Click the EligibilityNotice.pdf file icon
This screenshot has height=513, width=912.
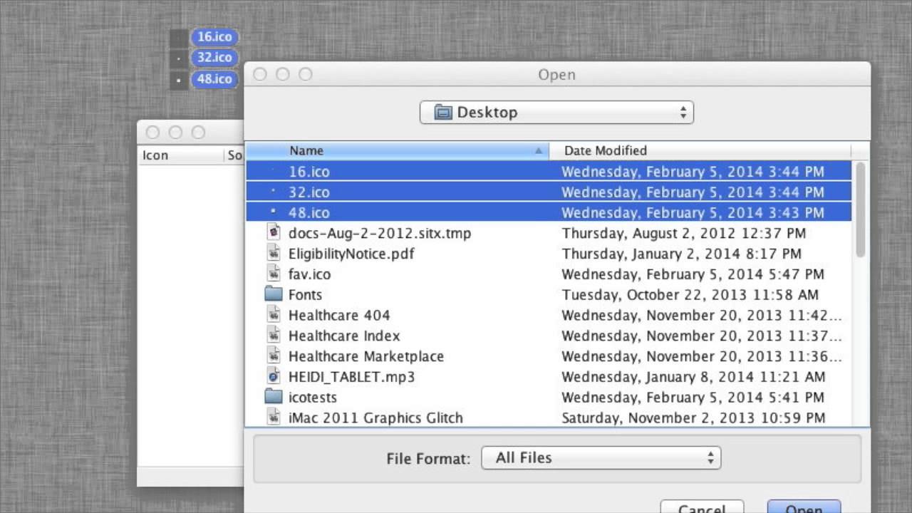tap(274, 253)
